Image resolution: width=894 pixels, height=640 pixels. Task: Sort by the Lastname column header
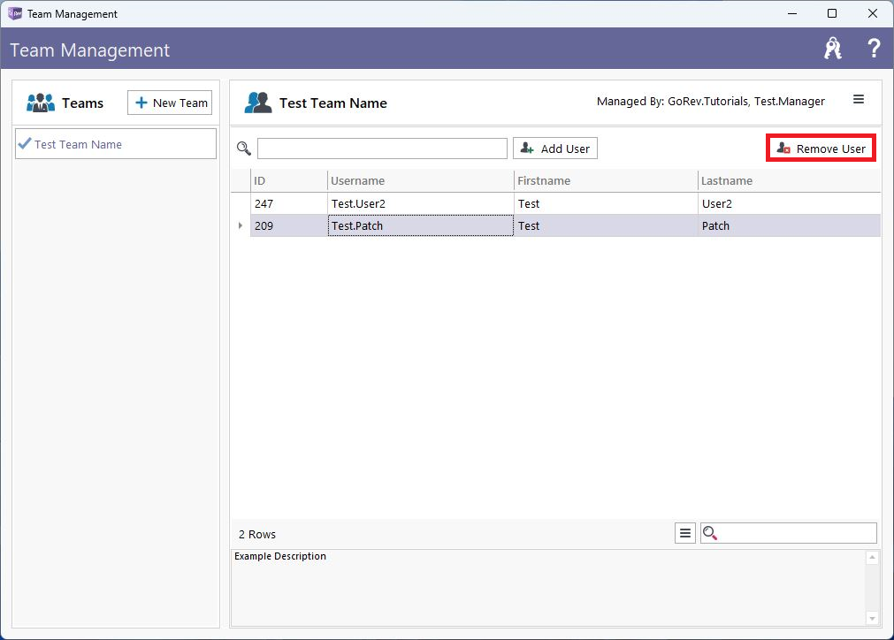(789, 180)
